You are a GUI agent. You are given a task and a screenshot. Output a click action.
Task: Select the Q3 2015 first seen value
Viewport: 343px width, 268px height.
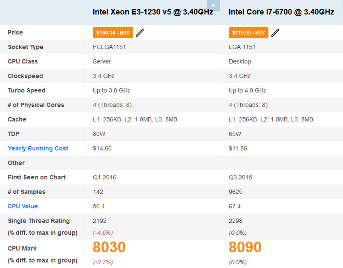coord(240,177)
